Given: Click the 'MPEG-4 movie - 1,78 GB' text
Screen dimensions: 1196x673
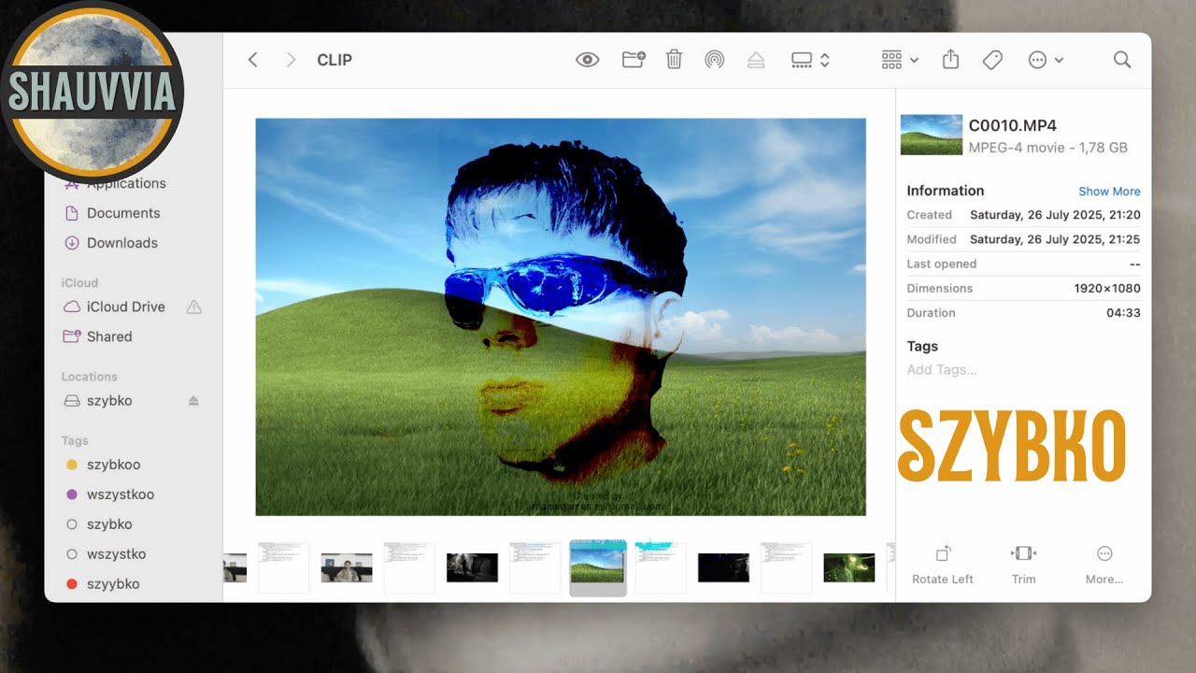Looking at the screenshot, I should click(1048, 148).
